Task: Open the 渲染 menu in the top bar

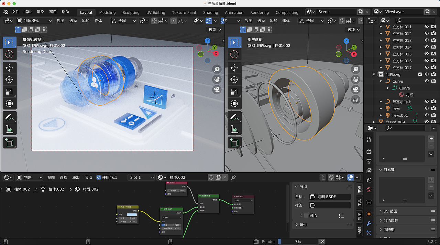Action: coord(40,11)
